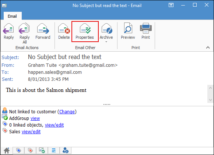Click the Salmon shipment message body

pyautogui.click(x=46, y=90)
